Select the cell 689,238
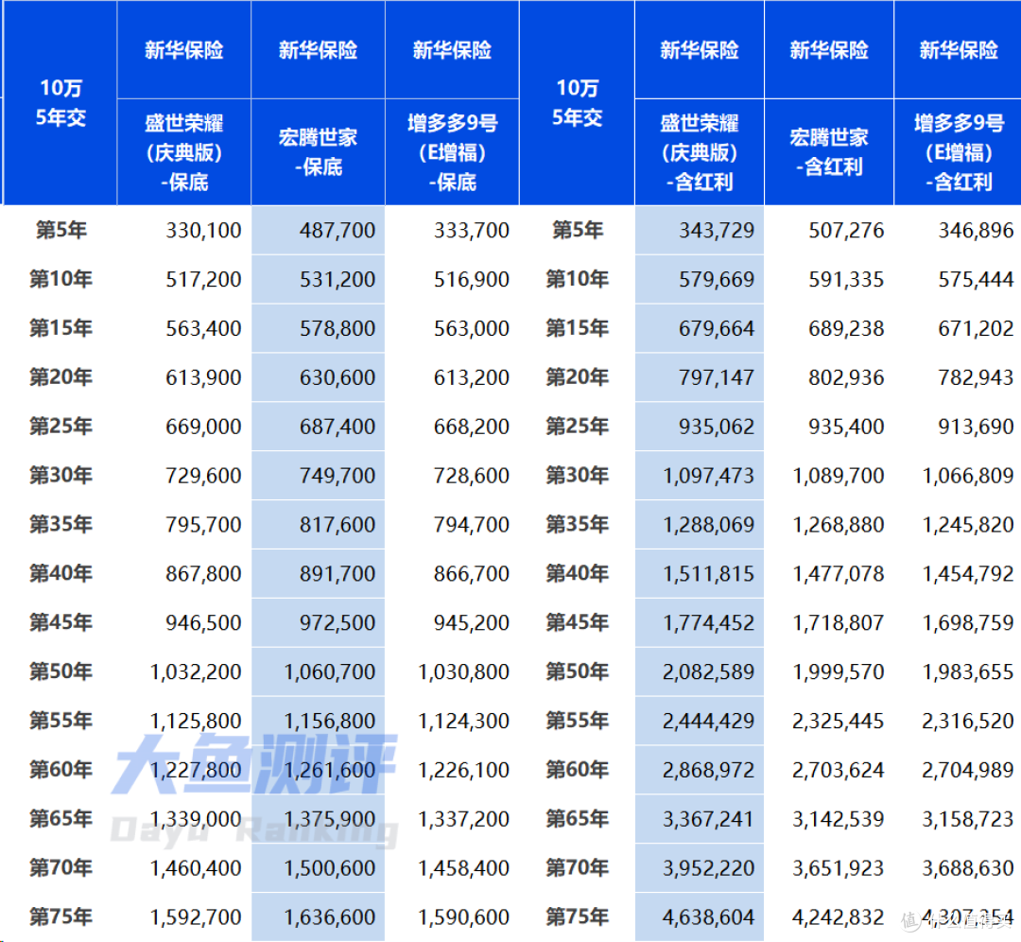The height and width of the screenshot is (942, 1021). click(846, 328)
